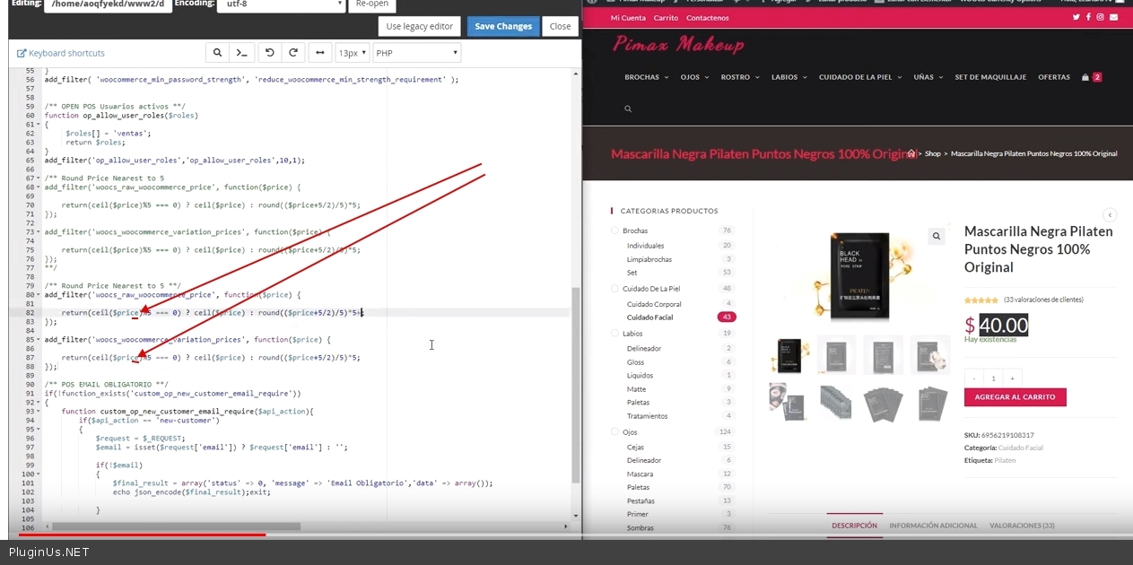Viewport: 1133px width, 565px height.
Task: Open the editor search tool
Action: 217,53
